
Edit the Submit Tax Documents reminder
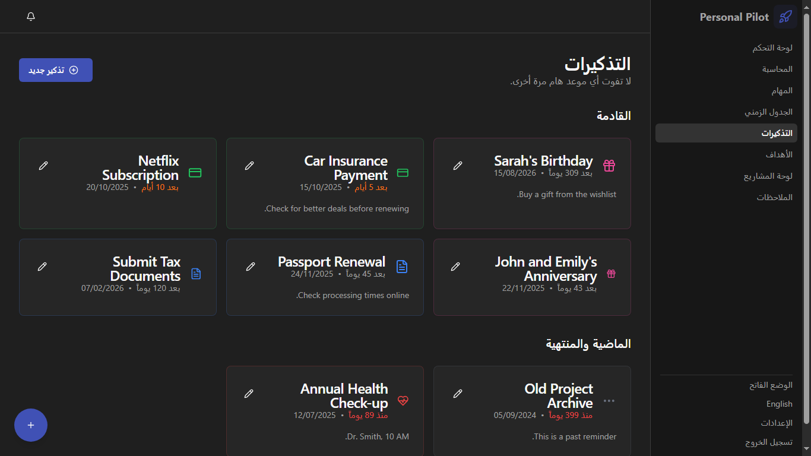[42, 267]
